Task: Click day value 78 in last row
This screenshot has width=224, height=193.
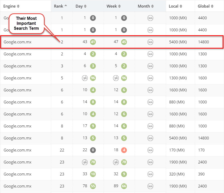Action: pos(85,186)
